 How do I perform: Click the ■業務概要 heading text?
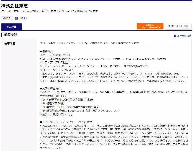pos(47,51)
